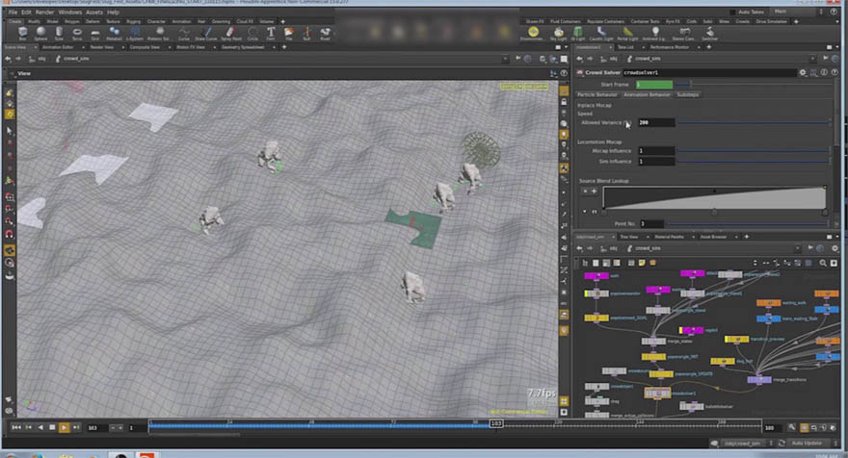Screen dimensions: 848x458
Task: Click current frame marker on timeline
Action: pos(496,424)
